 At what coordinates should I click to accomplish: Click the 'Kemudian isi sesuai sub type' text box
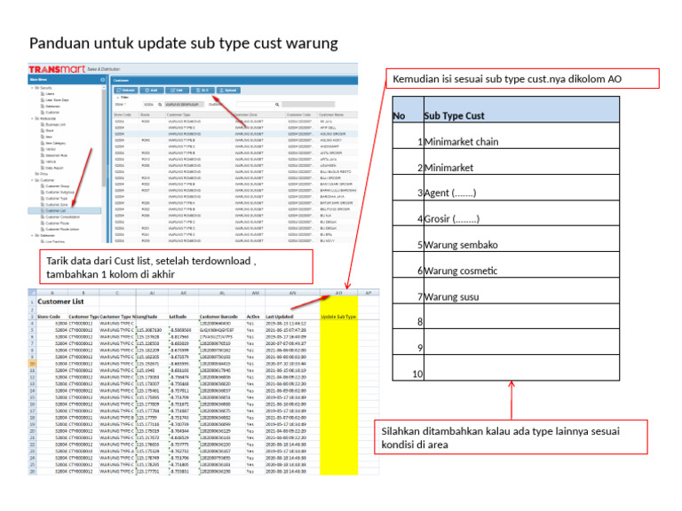click(522, 79)
